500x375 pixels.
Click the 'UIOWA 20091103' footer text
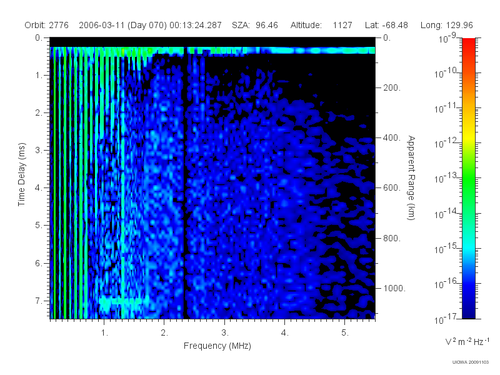471,362
